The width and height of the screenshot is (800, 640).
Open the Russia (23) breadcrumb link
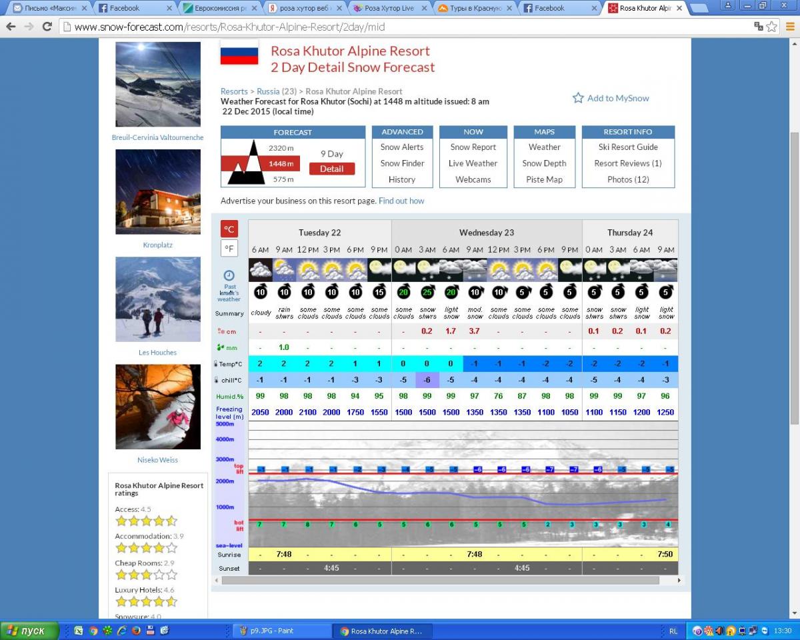coord(277,91)
